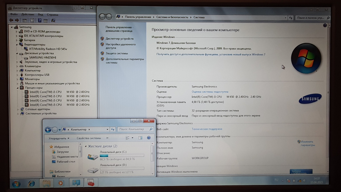Open Техническая поддержка website link
This screenshot has height=192, width=341.
pos(207,129)
